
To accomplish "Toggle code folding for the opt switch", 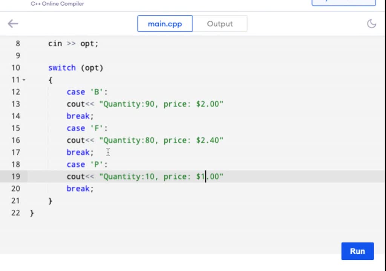I will [x=23, y=80].
